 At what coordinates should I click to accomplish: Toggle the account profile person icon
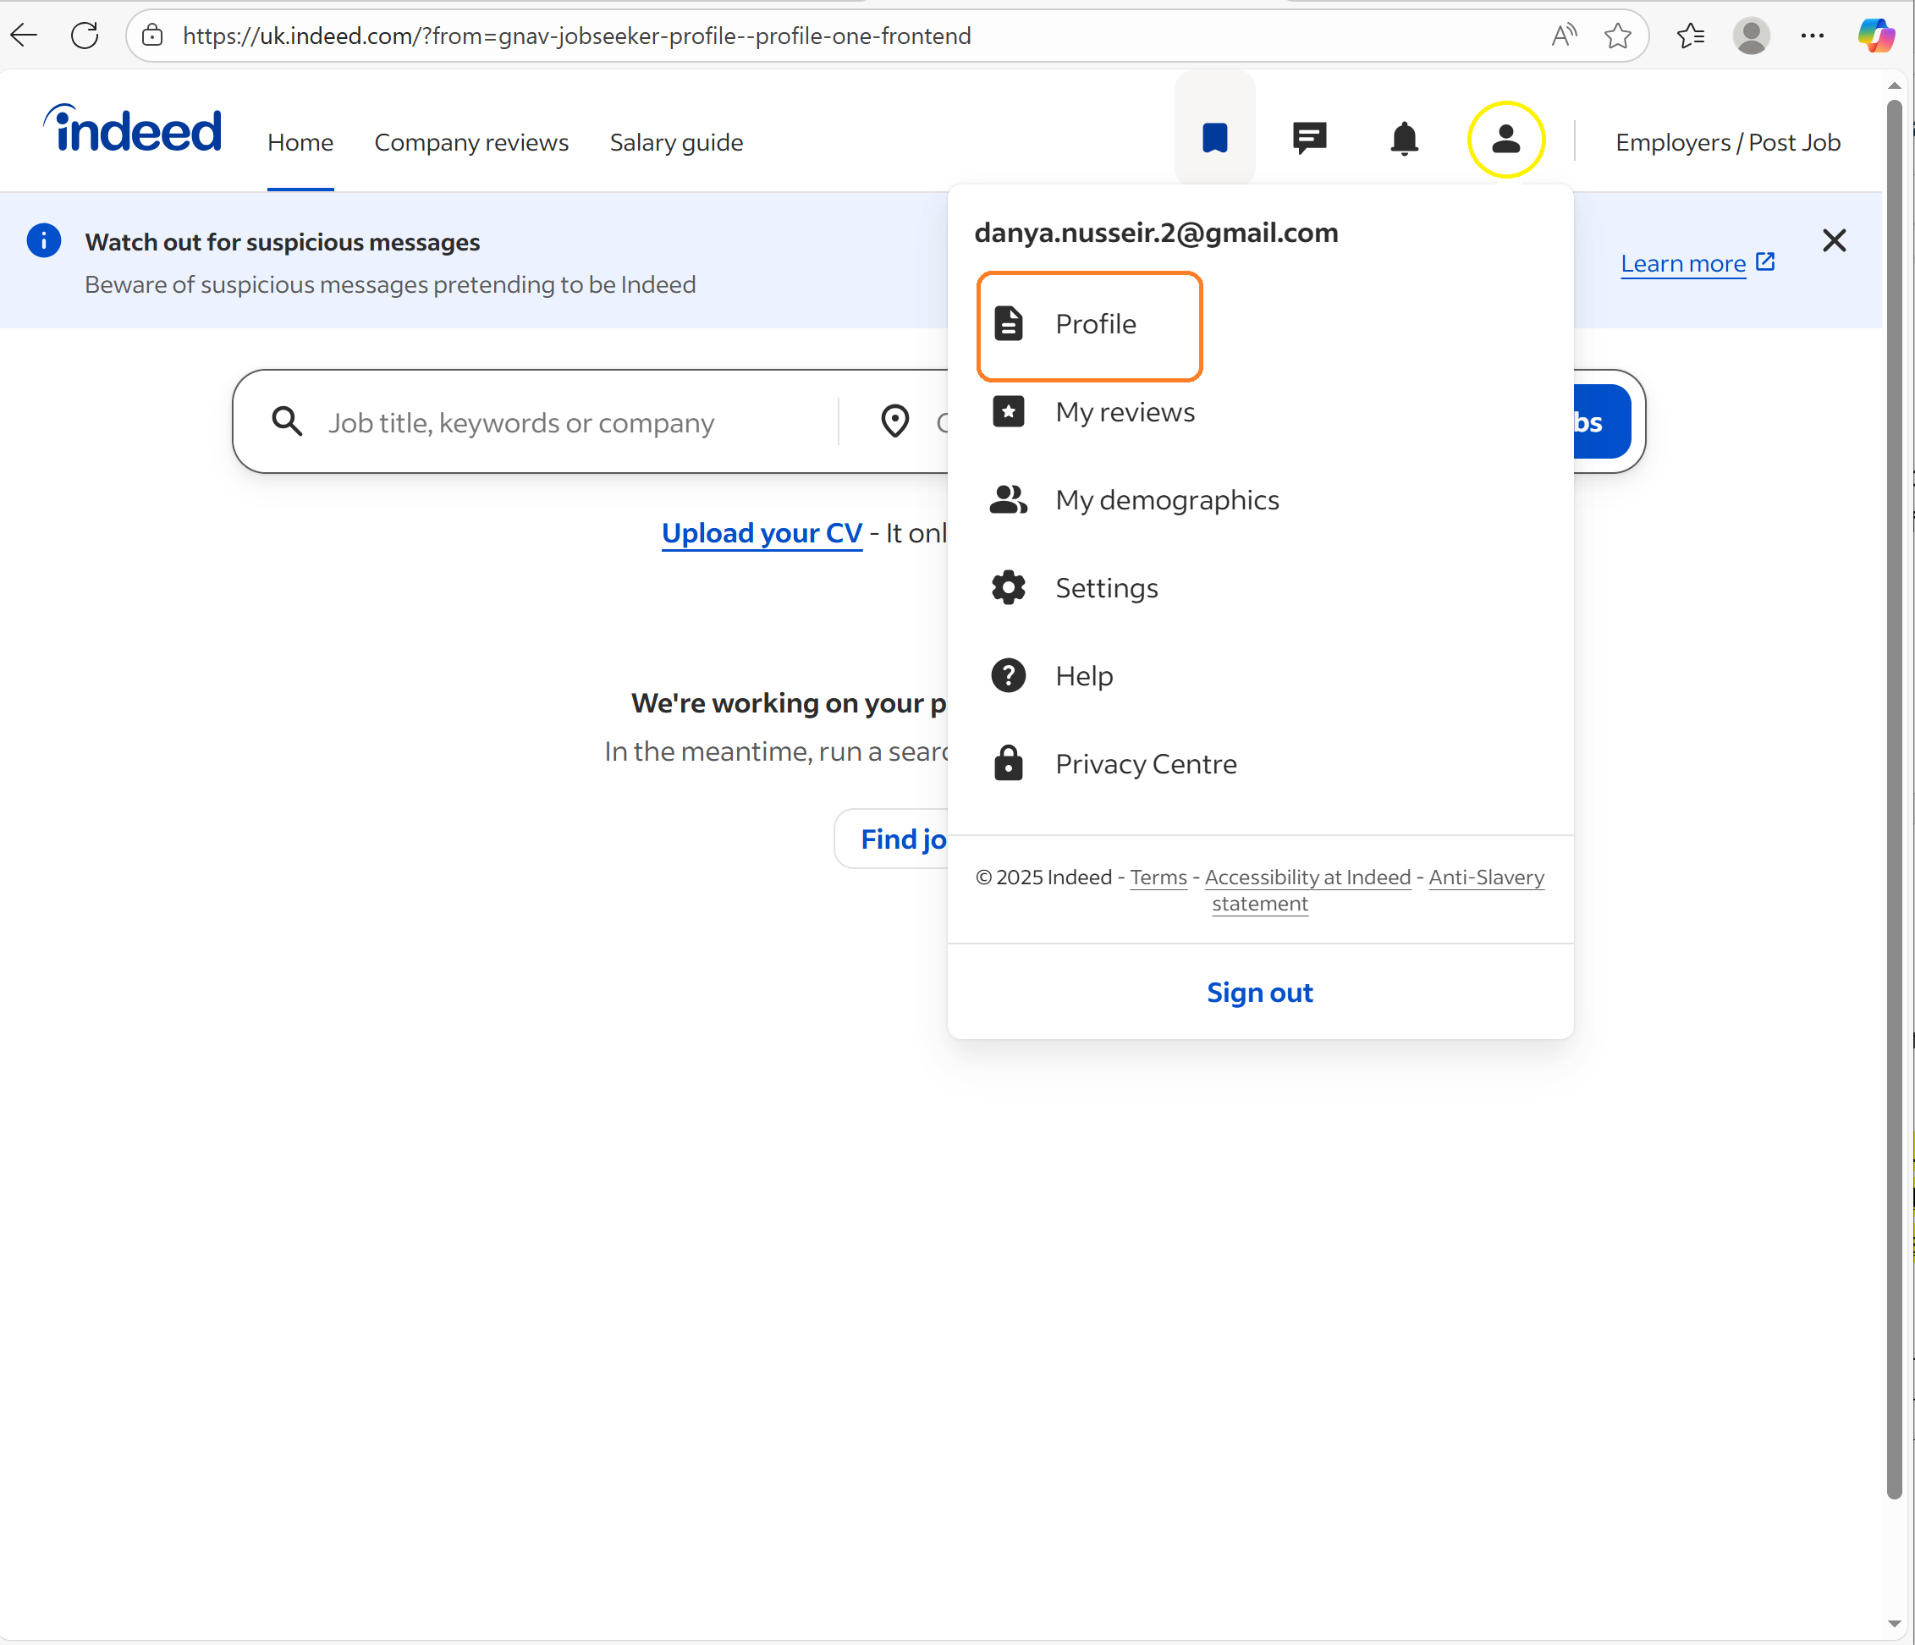point(1505,139)
